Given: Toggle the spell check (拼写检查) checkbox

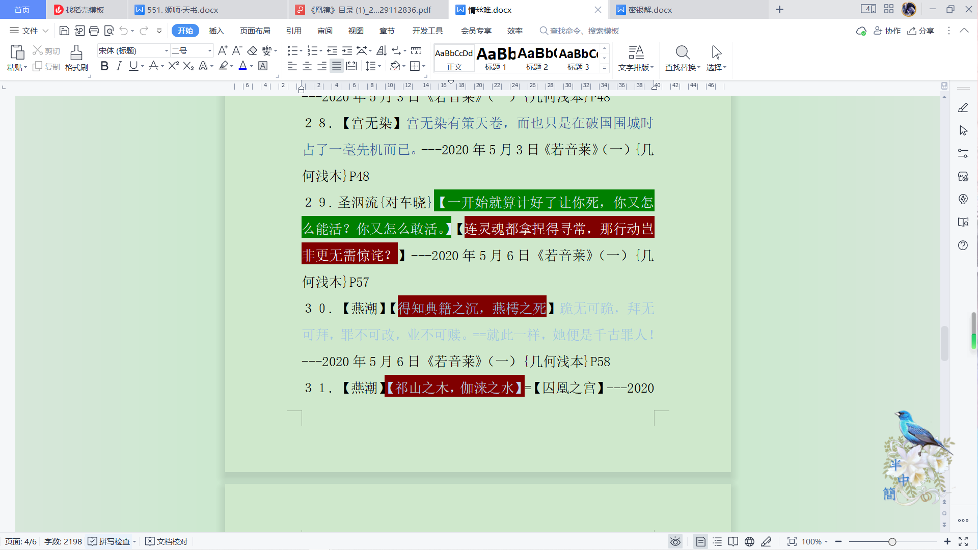Looking at the screenshot, I should [x=92, y=541].
